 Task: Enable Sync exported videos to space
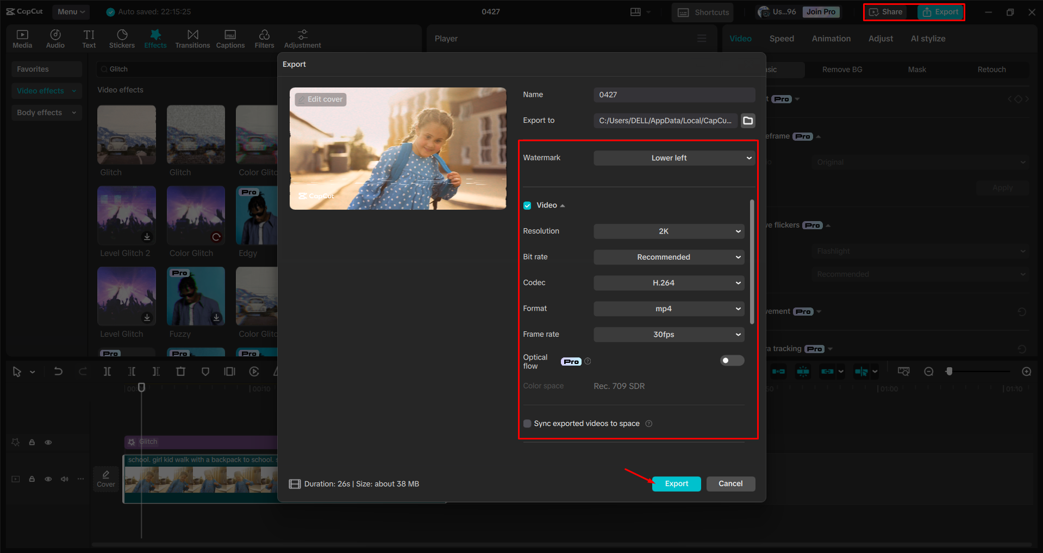(x=527, y=423)
